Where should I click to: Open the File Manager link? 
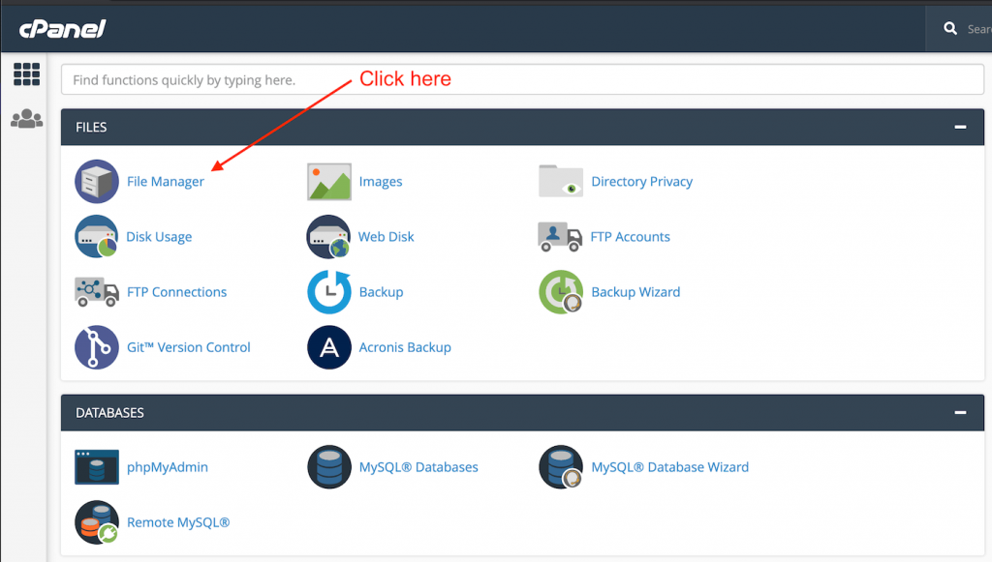tap(165, 182)
